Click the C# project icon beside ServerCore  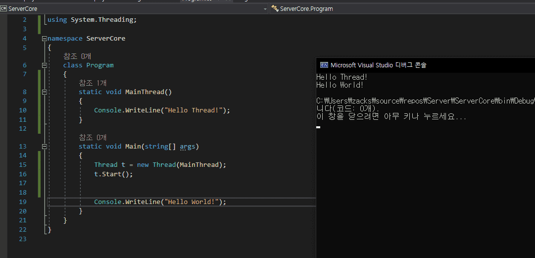click(x=4, y=9)
